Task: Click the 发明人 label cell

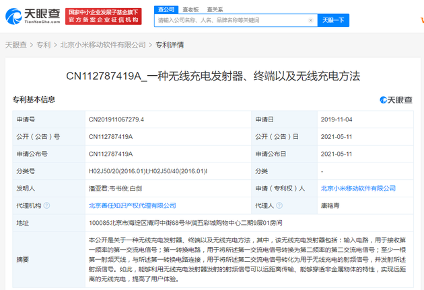Action: [49, 188]
